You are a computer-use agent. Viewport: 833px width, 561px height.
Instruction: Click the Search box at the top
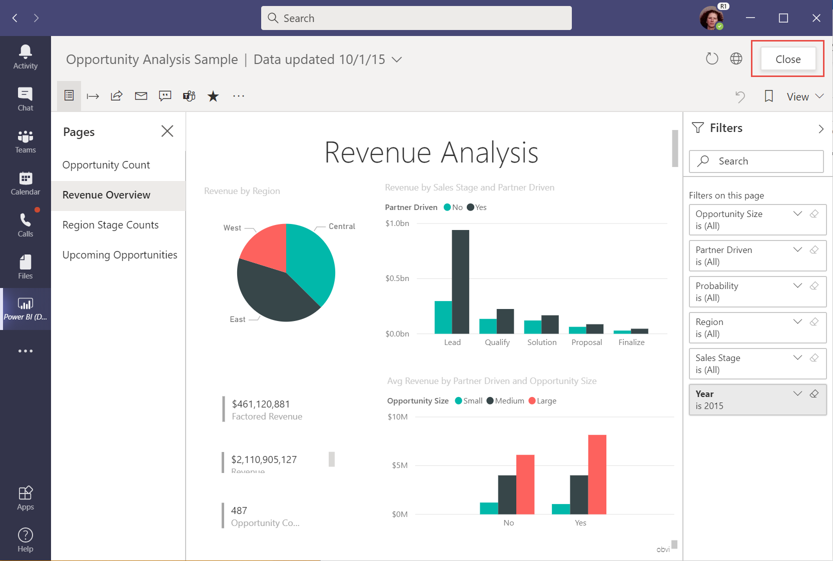point(416,18)
